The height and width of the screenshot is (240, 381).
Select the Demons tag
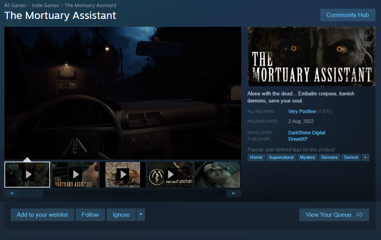(x=329, y=157)
